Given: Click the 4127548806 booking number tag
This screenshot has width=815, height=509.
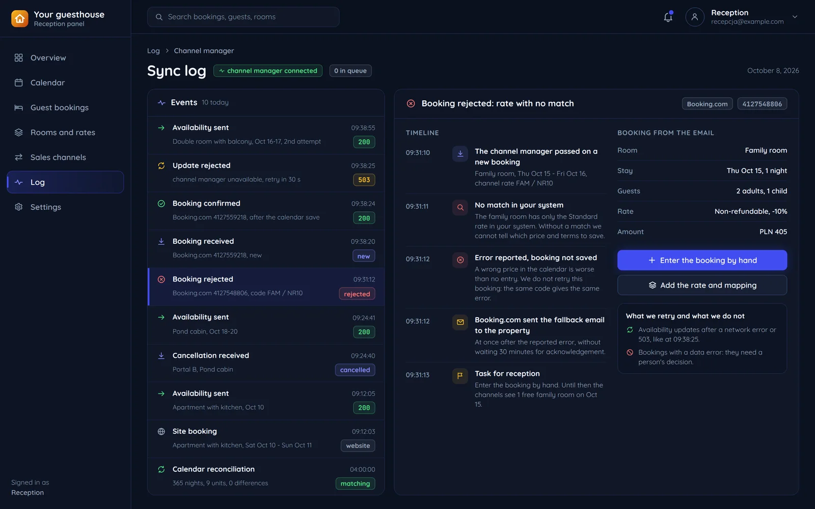Looking at the screenshot, I should pos(762,104).
